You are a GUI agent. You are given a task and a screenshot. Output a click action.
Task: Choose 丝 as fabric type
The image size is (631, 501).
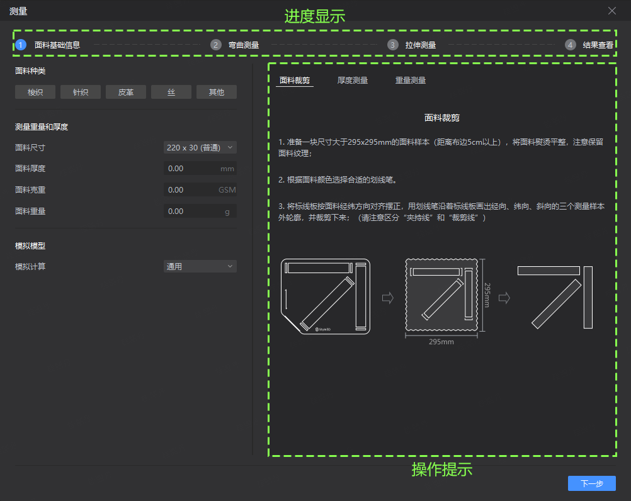pos(171,92)
